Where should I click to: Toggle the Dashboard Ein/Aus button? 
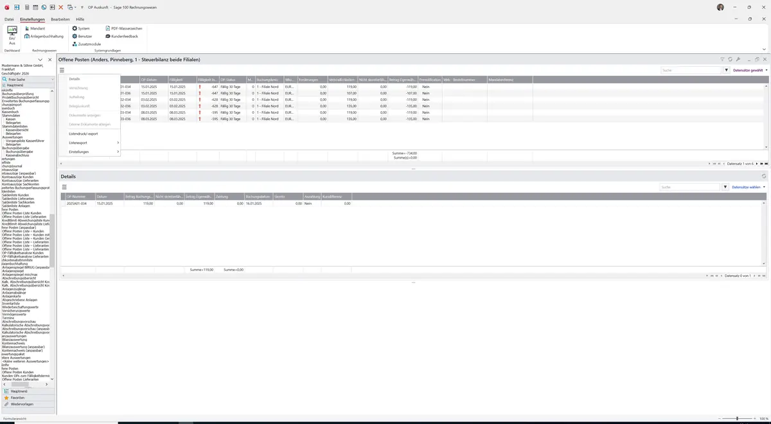[12, 35]
